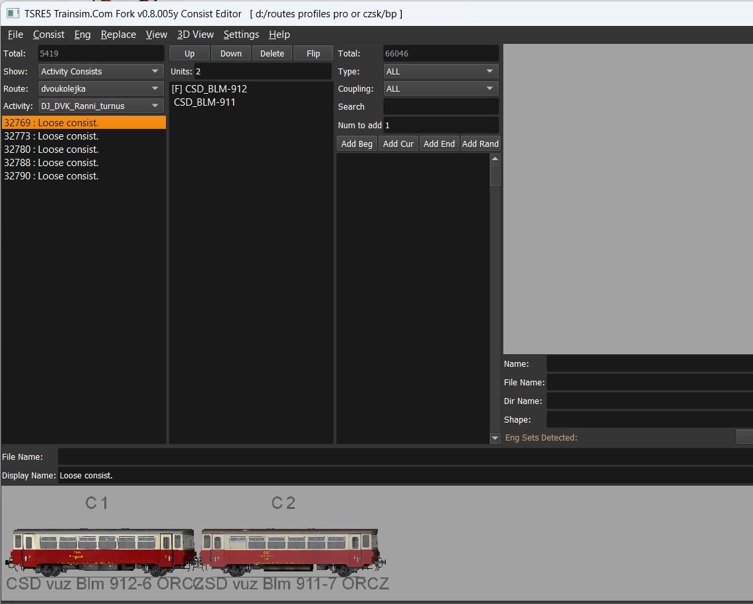Expand the Route dropdown showing dvoukolejka
Image resolution: width=753 pixels, height=604 pixels.
click(101, 88)
